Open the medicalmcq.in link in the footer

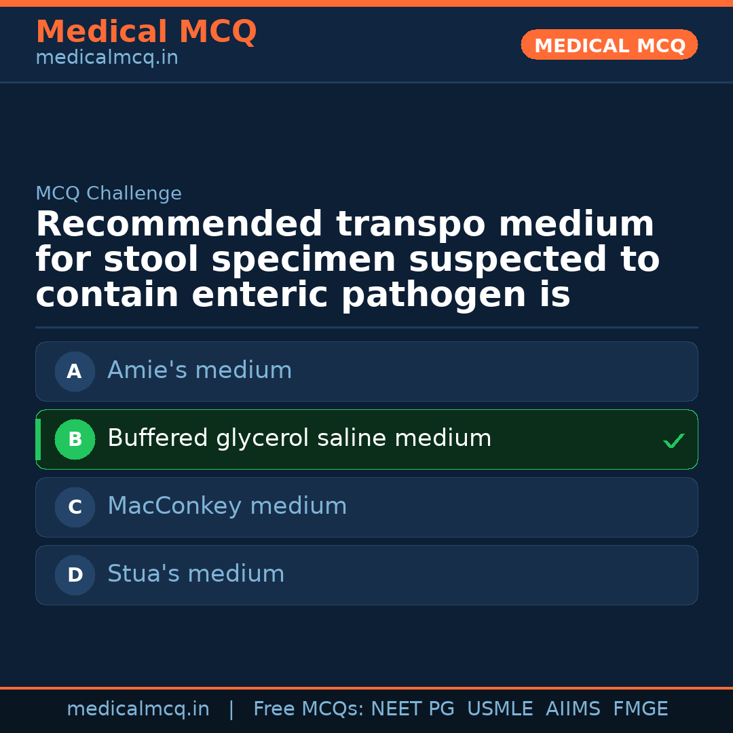(x=138, y=709)
